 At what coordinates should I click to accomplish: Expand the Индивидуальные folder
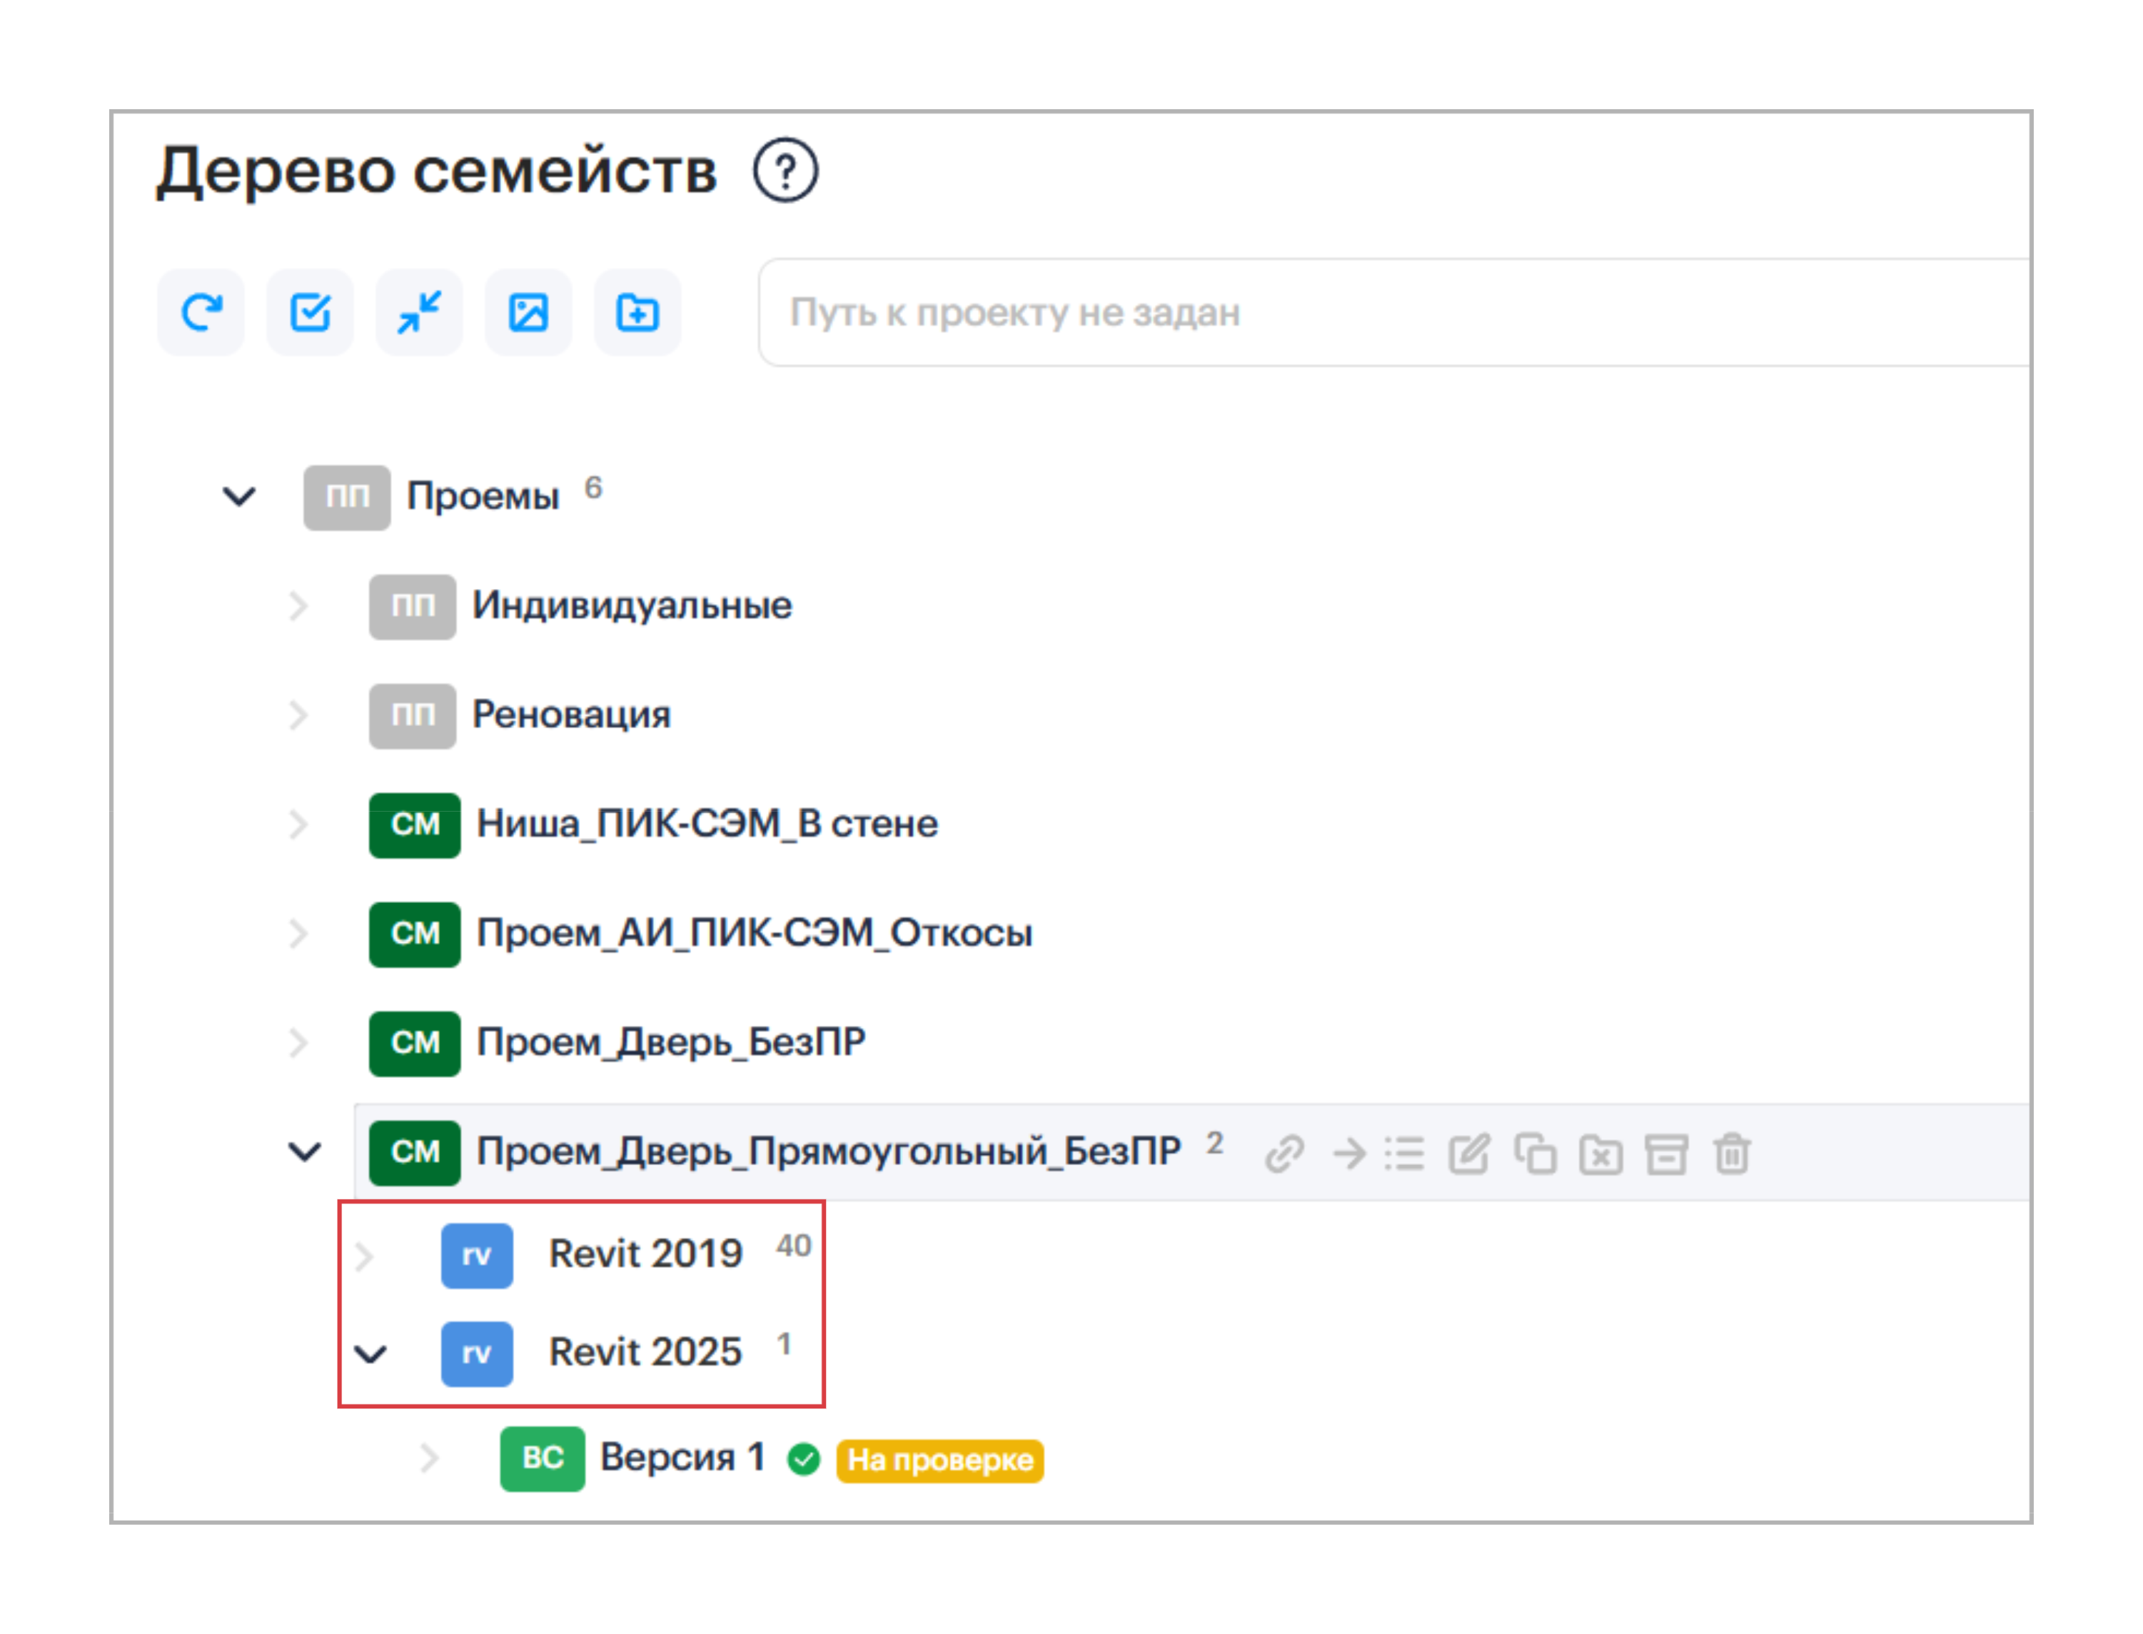[298, 606]
